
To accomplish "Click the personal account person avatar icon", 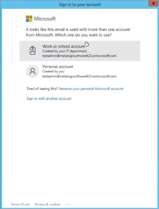I will point(32,71).
